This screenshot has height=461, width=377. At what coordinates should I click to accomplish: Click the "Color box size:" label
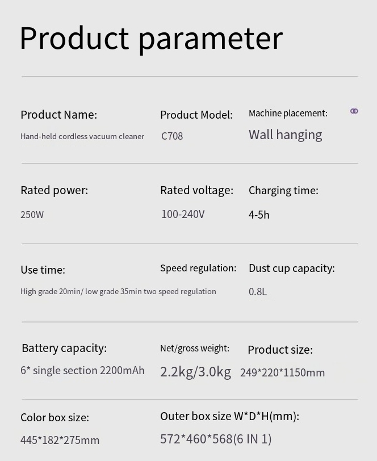(55, 417)
